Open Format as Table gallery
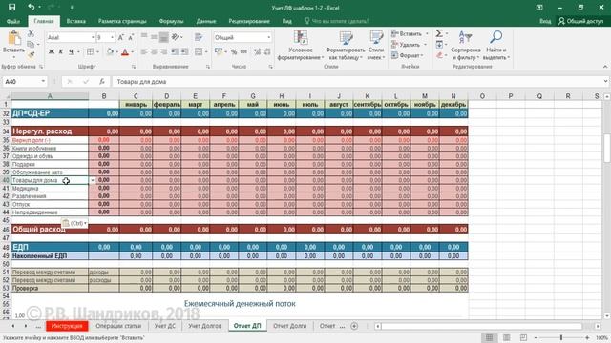 [346, 46]
